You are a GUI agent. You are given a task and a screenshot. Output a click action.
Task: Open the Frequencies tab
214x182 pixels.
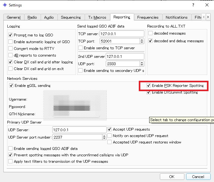tap(148, 17)
